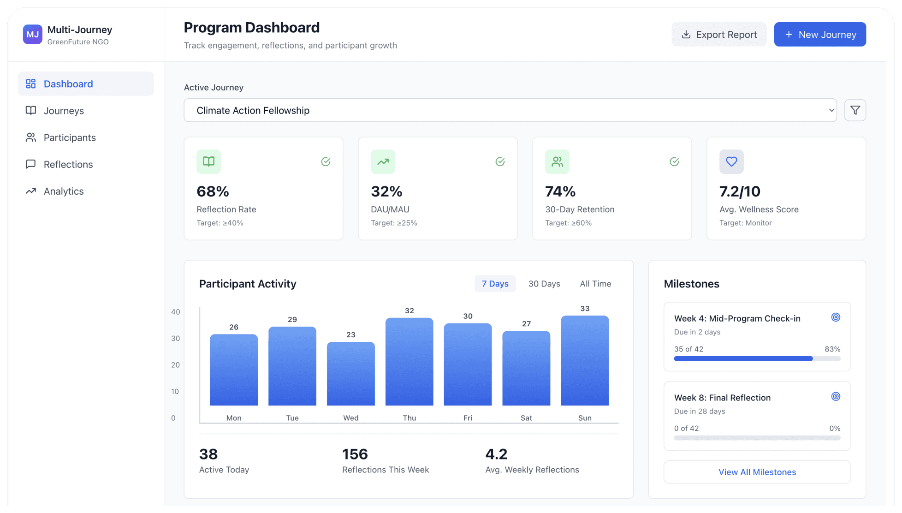Click Week 8 milestone target icon
The height and width of the screenshot is (513, 902).
click(835, 397)
